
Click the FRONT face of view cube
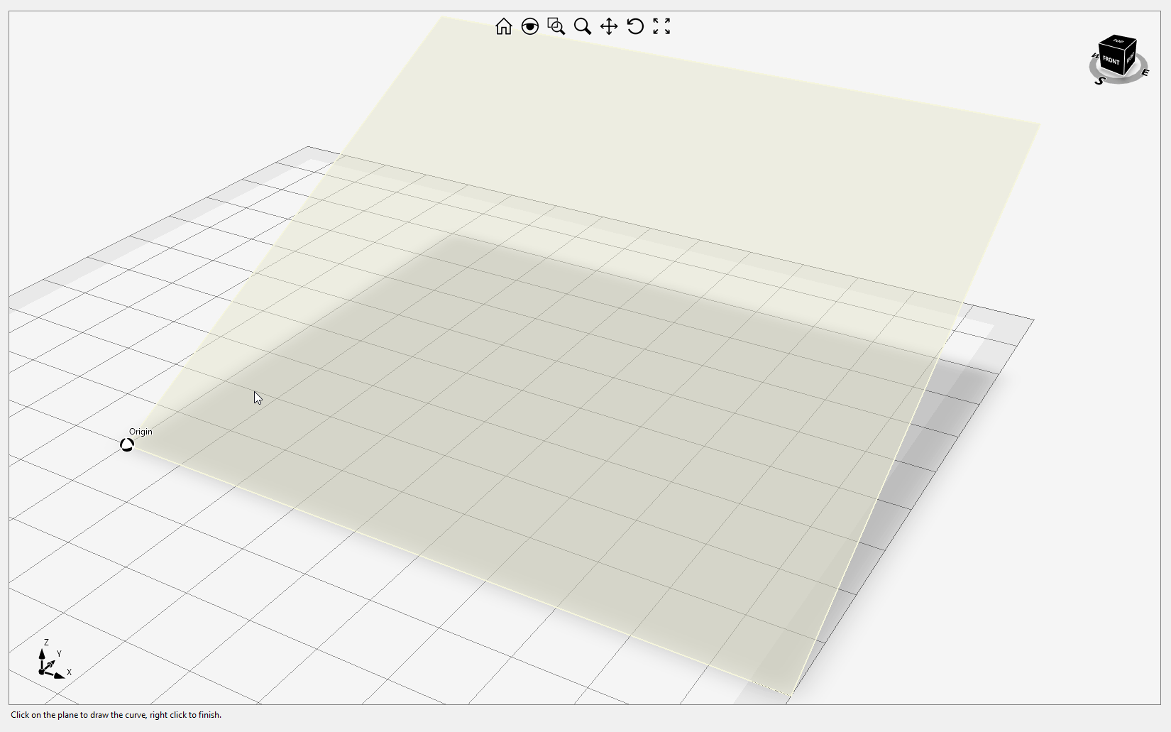[1111, 60]
